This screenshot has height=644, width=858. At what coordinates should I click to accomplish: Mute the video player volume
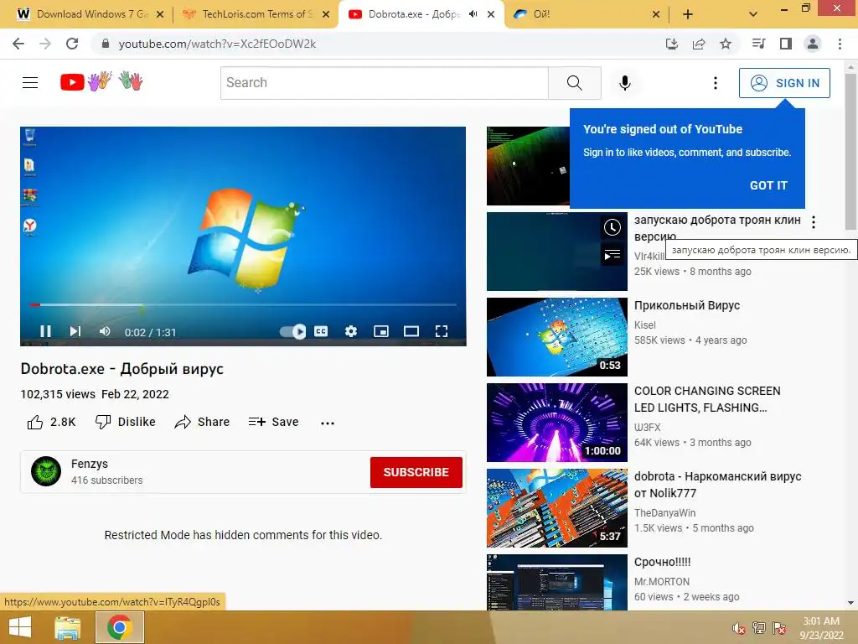(x=105, y=331)
